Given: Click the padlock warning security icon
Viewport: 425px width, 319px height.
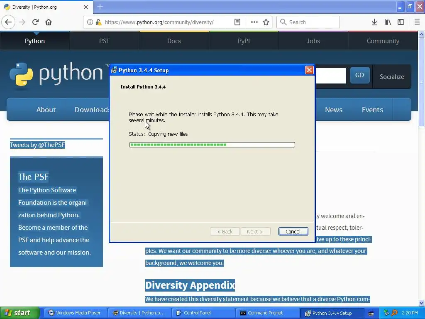Looking at the screenshot, I should click(99, 22).
